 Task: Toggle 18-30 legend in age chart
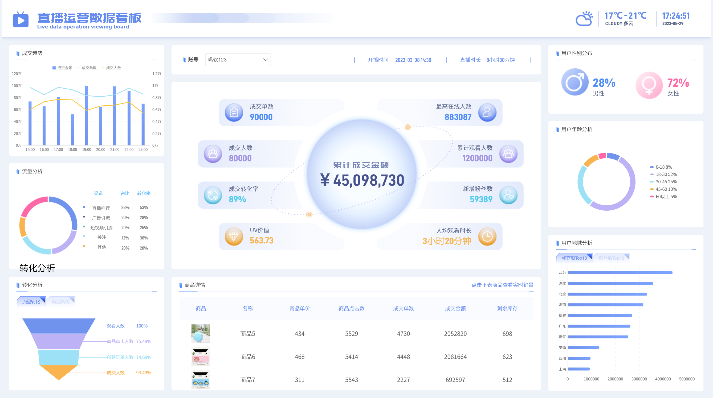coord(663,175)
